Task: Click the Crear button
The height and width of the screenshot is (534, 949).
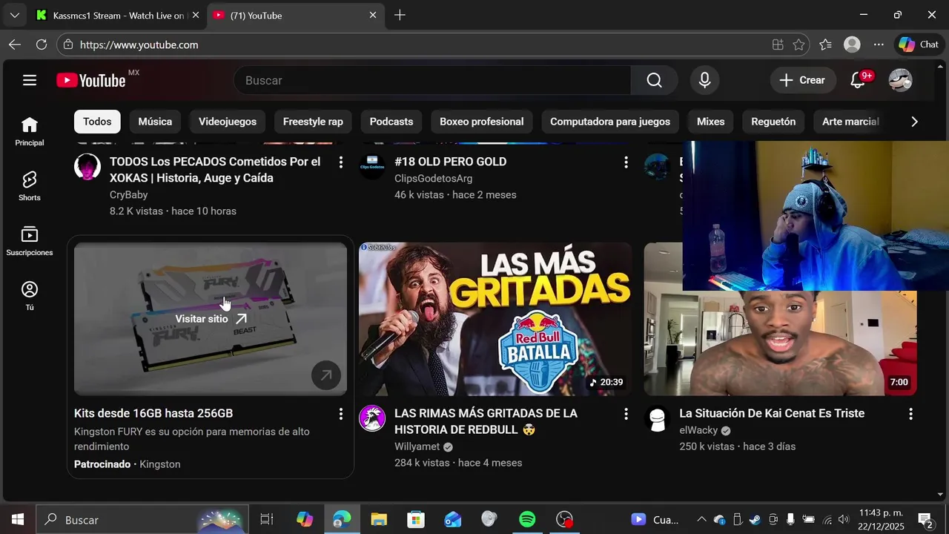Action: coord(802,80)
